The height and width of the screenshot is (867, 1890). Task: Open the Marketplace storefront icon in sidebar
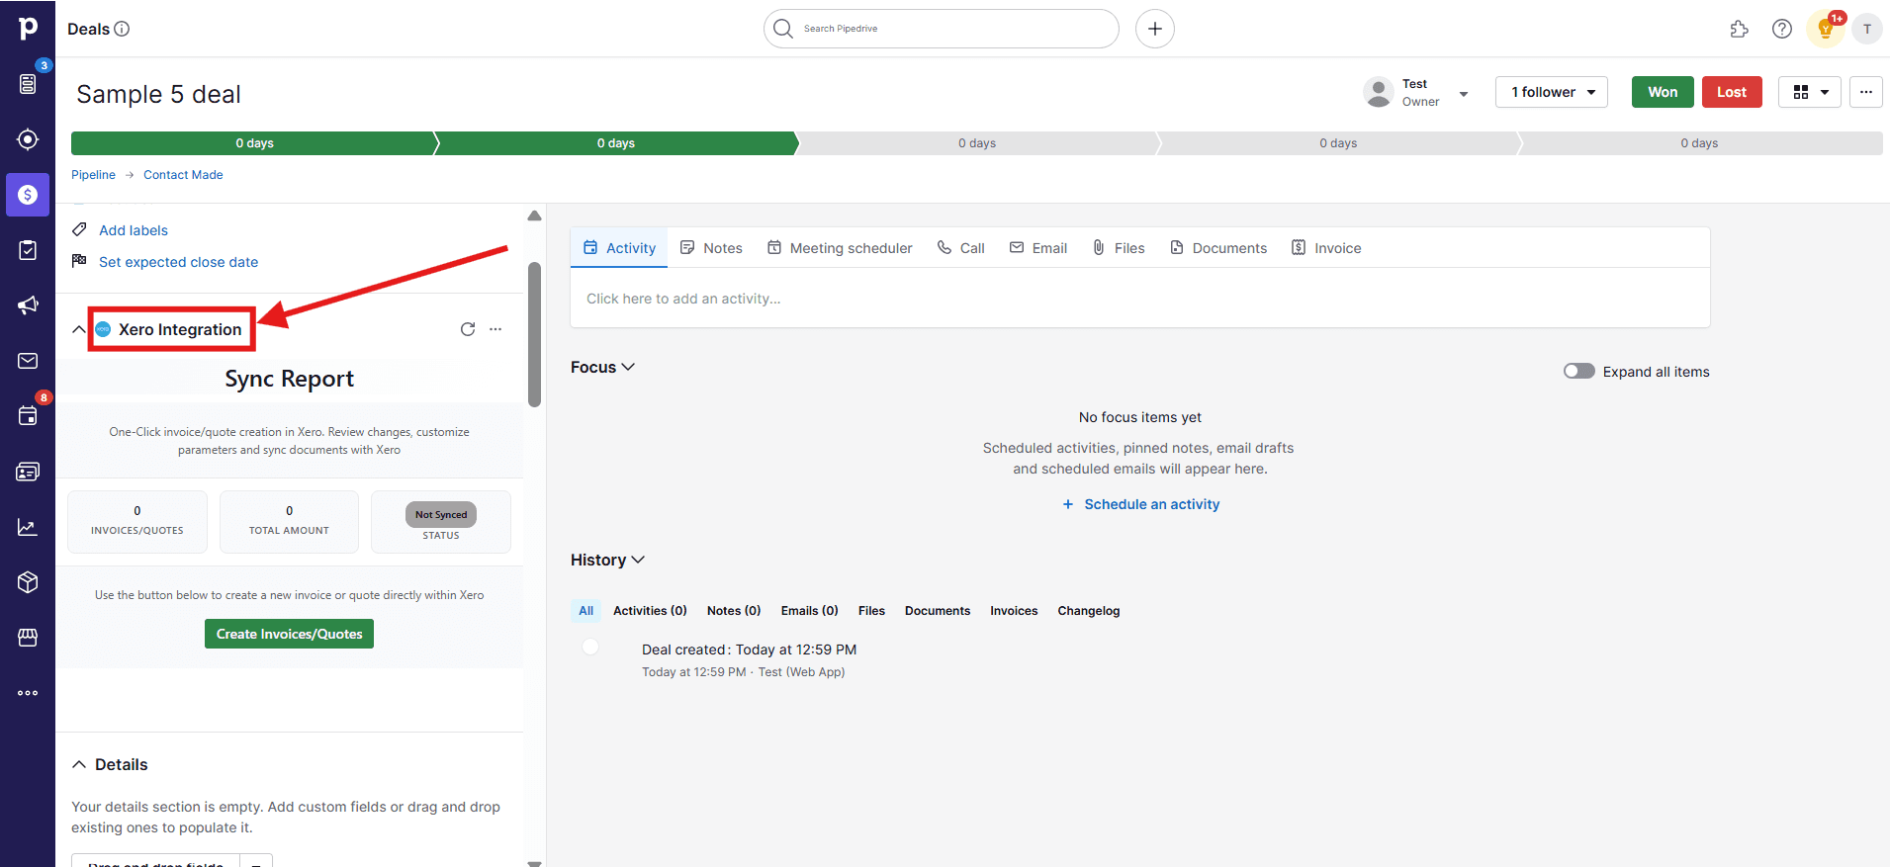[28, 638]
